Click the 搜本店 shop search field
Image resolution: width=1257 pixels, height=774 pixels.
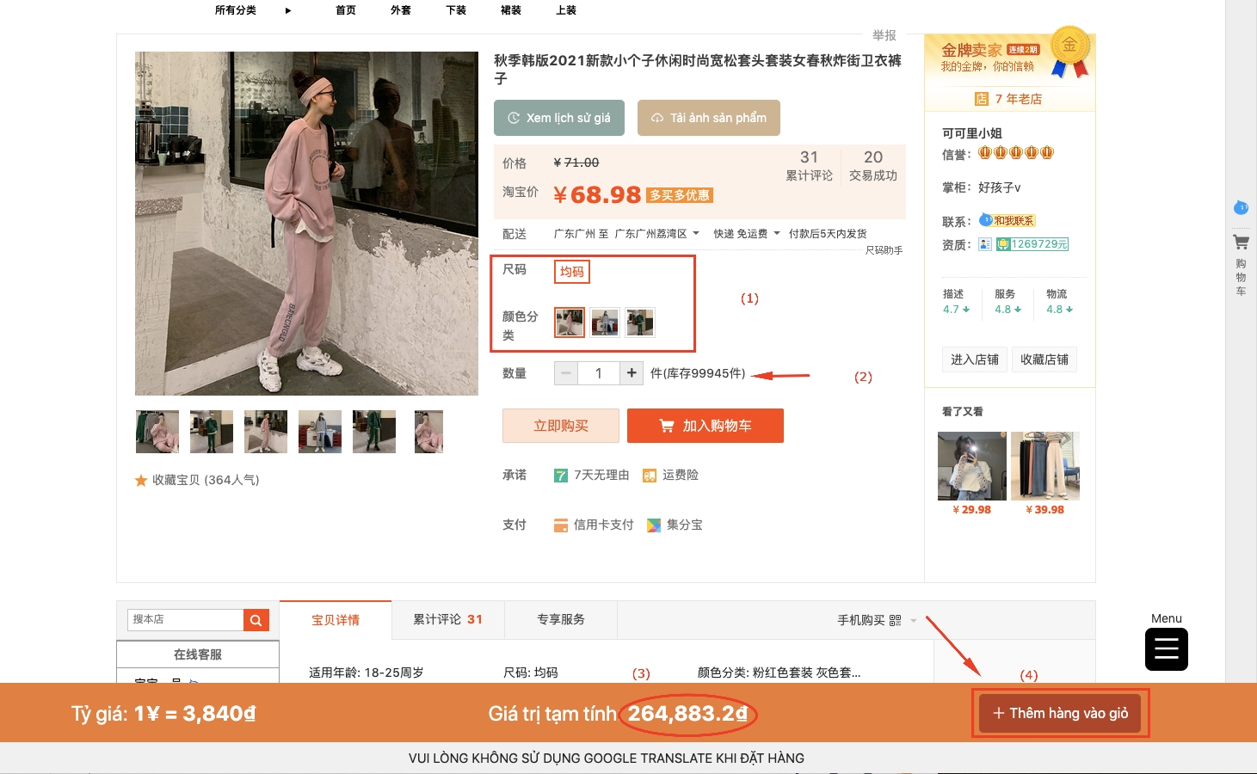[186, 620]
